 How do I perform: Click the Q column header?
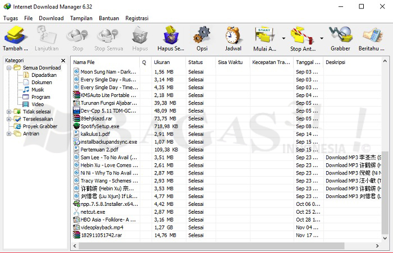tap(145, 62)
